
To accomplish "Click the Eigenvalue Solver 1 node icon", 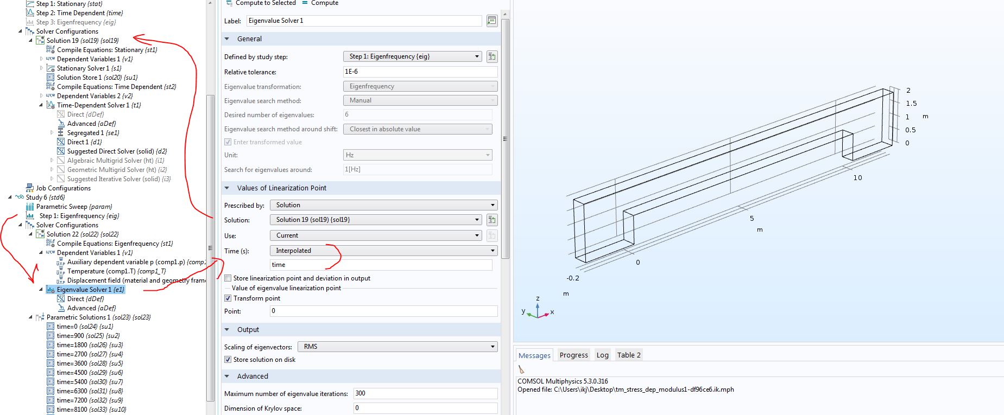I will click(x=50, y=290).
